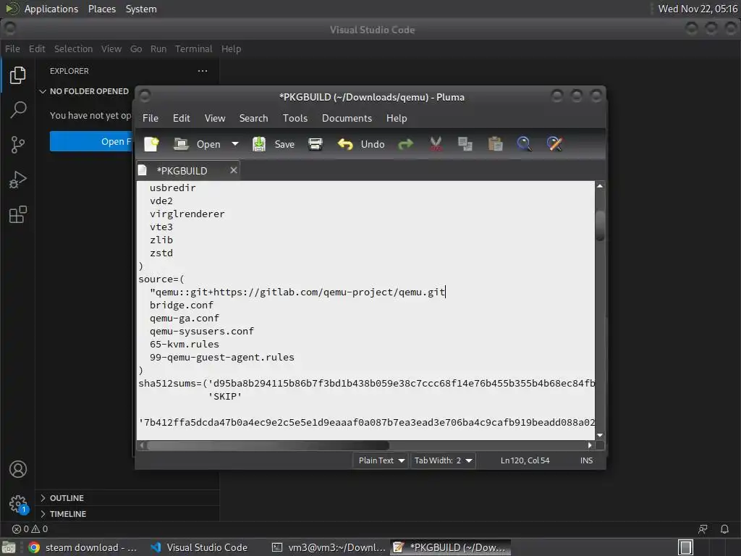Open the Pluma File menu
This screenshot has height=556, width=741.
151,118
